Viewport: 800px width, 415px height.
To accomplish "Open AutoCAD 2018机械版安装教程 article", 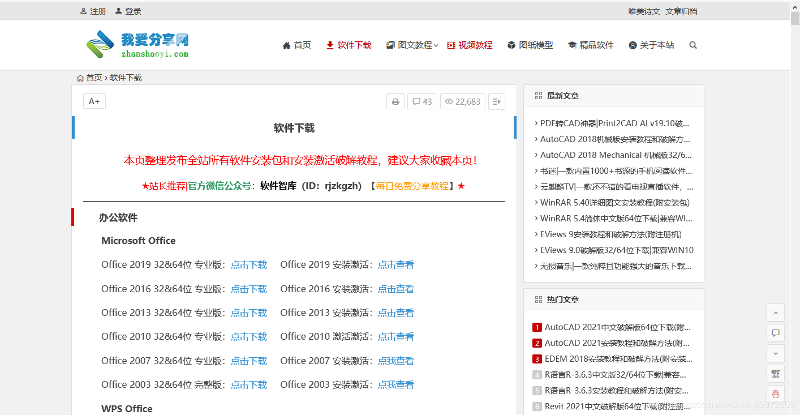I will (615, 139).
